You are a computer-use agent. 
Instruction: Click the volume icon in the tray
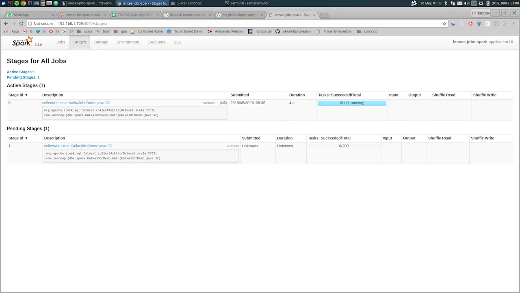(x=467, y=3)
